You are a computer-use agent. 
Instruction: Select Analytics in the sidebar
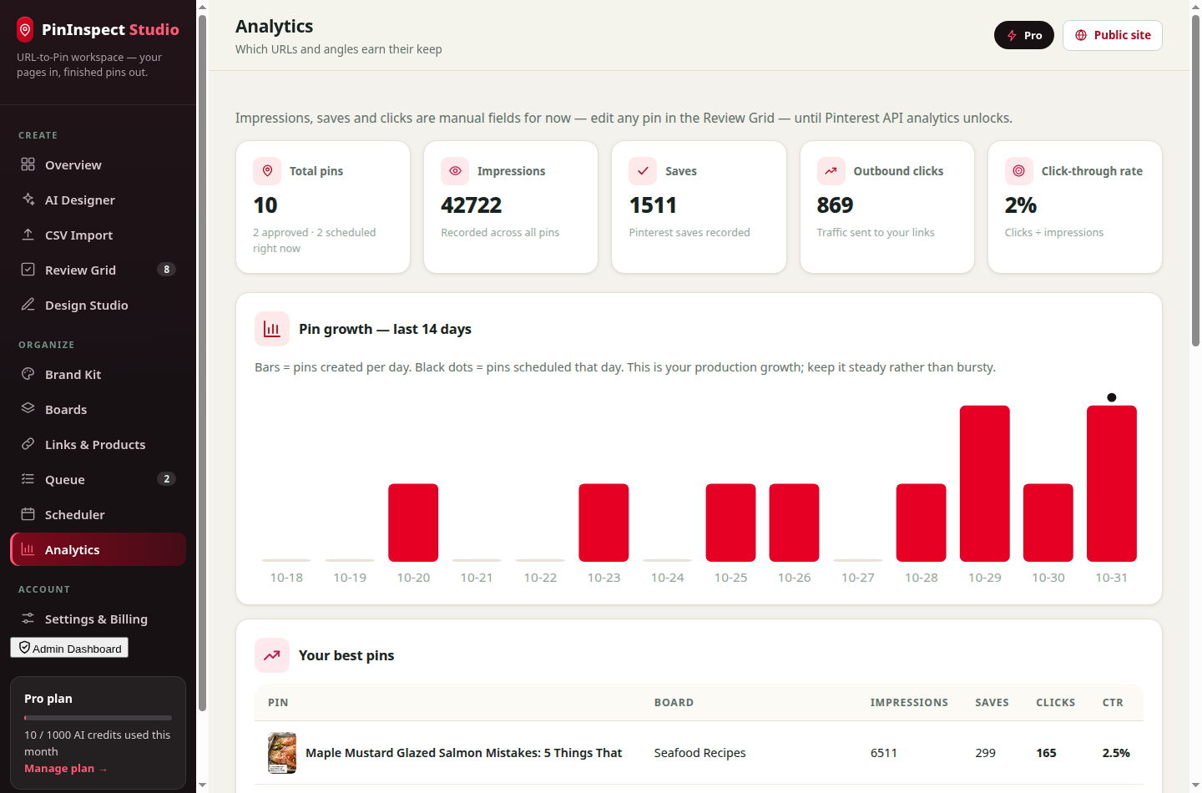(98, 550)
